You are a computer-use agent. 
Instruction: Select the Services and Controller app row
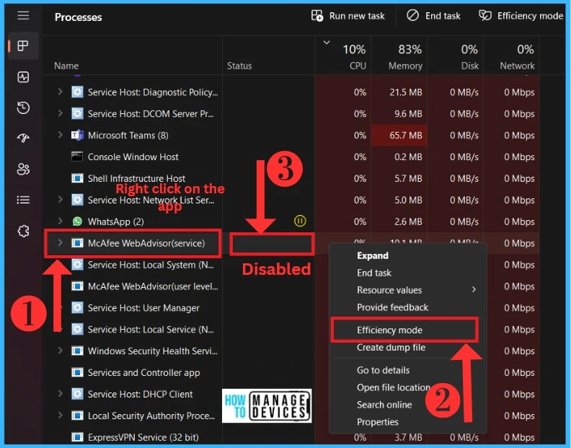[x=291, y=372]
